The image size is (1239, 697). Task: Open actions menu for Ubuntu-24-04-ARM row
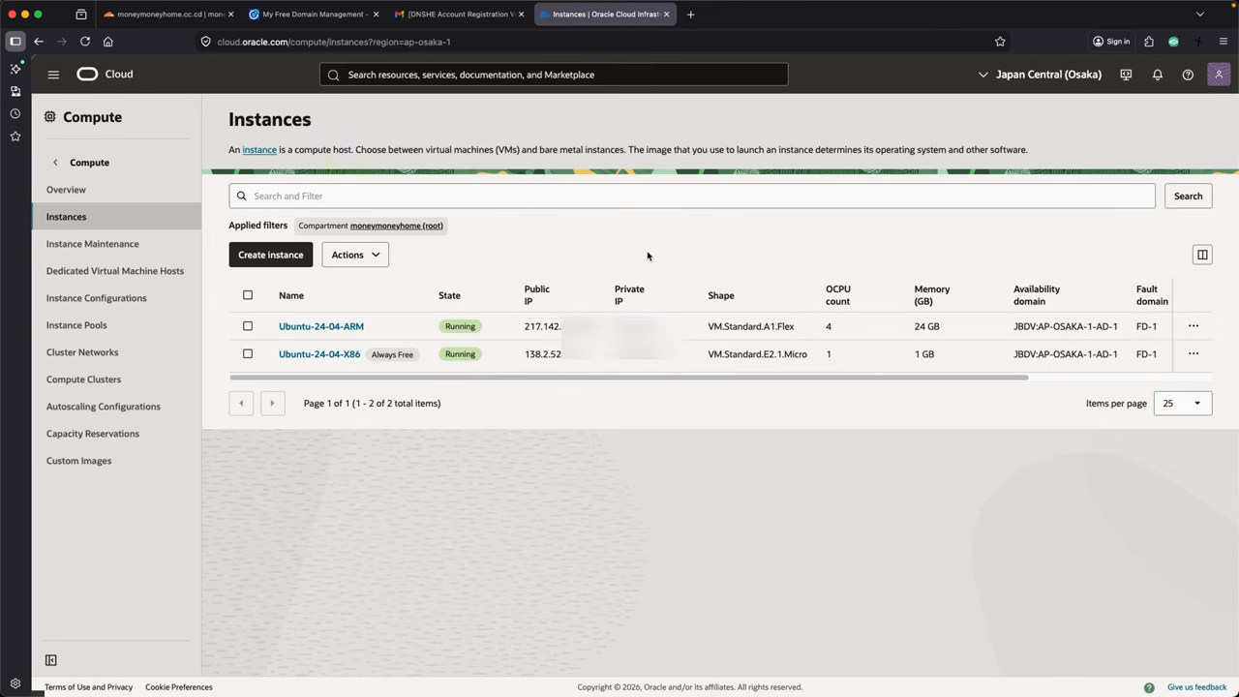(x=1193, y=326)
